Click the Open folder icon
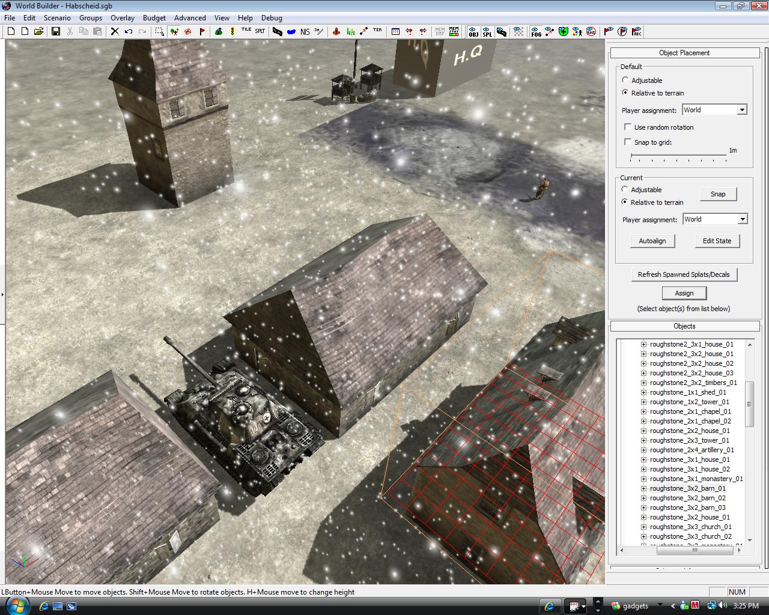The image size is (769, 615). 38,31
